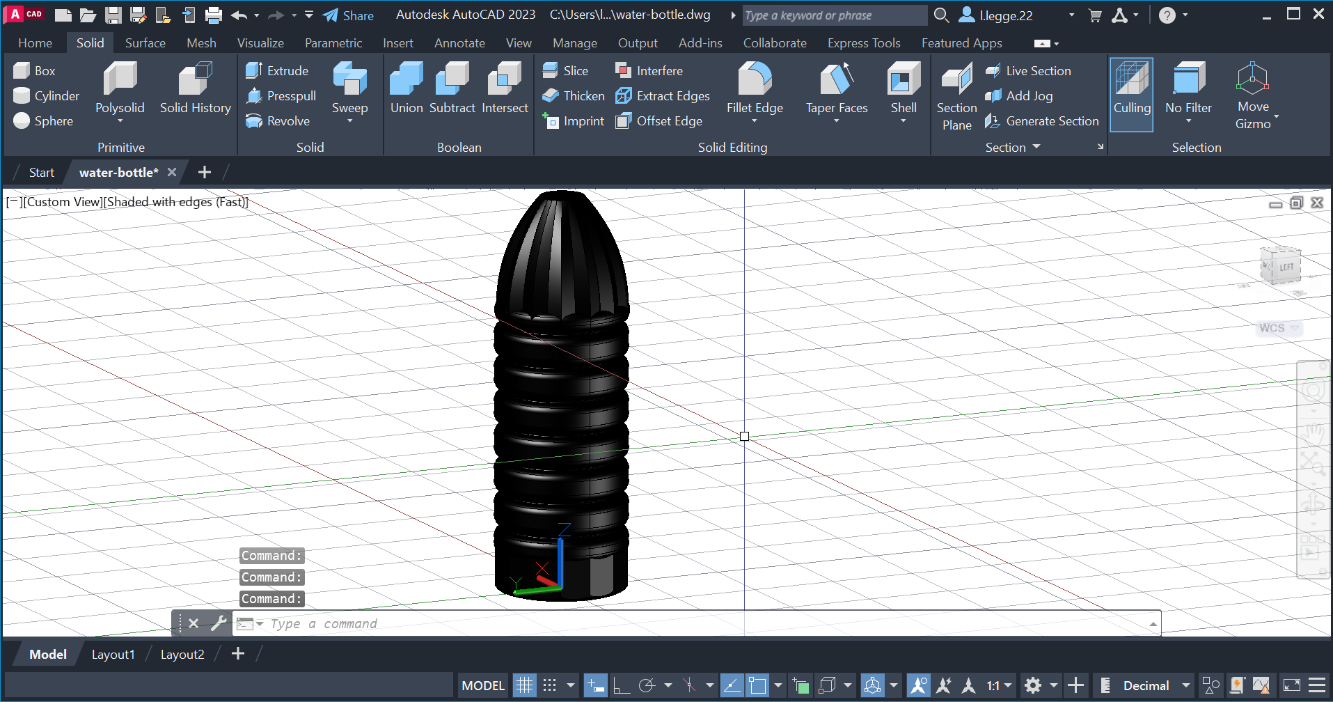Click the Polysolid tool icon
Screen dimensions: 1333x702
tap(120, 78)
